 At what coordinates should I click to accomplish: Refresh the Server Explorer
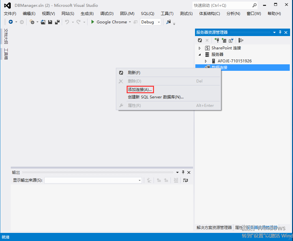(x=200, y=40)
